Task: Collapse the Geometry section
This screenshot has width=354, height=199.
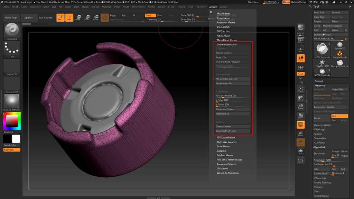Action: [x=320, y=86]
